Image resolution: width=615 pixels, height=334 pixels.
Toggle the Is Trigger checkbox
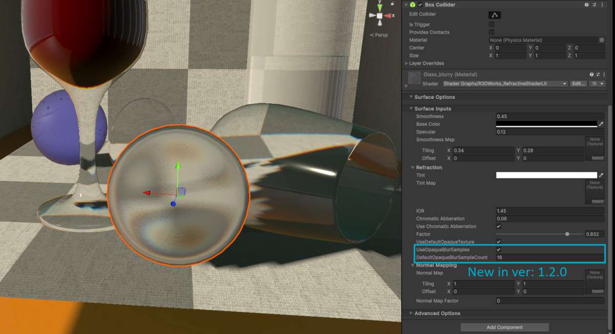pyautogui.click(x=491, y=25)
